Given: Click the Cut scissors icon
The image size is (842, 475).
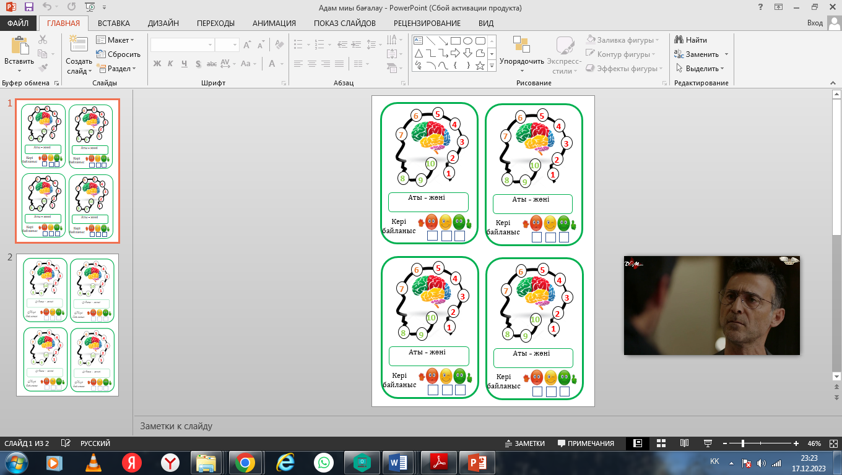Looking at the screenshot, I should [x=43, y=40].
